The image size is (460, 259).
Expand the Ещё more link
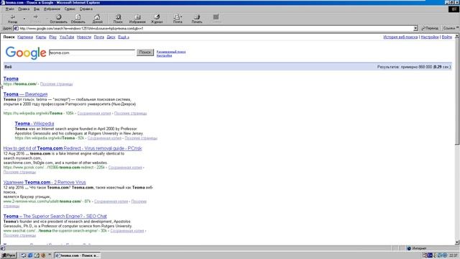pyautogui.click(x=124, y=37)
